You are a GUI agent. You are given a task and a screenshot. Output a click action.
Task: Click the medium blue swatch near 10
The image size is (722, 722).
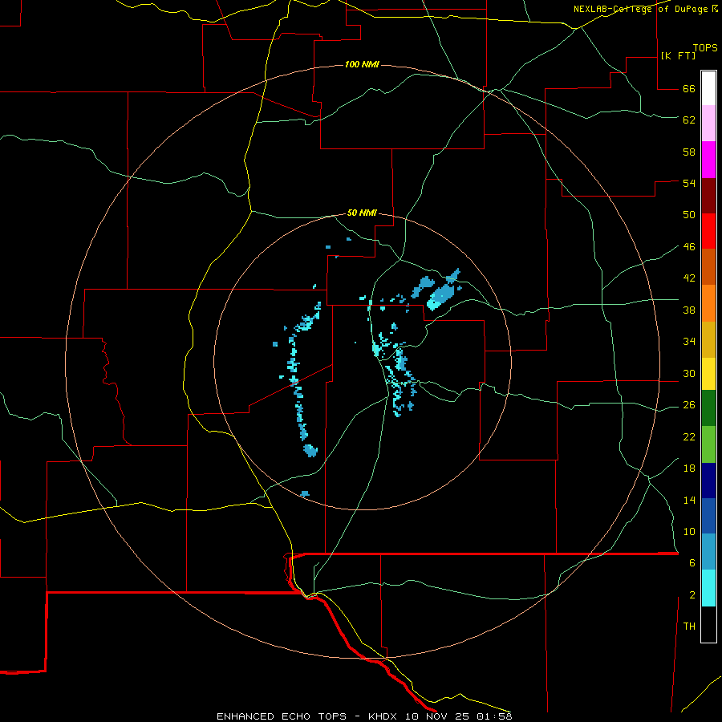(x=708, y=516)
